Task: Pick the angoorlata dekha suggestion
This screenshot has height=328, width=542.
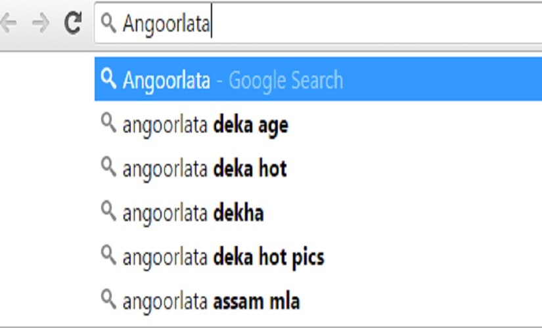Action: tap(318, 212)
